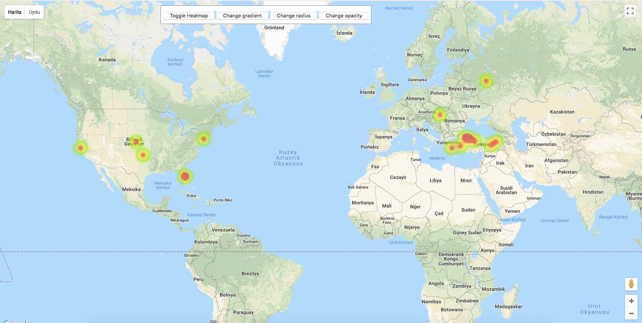Click the Street View pegman icon
Image resolution: width=642 pixels, height=323 pixels.
(x=631, y=284)
